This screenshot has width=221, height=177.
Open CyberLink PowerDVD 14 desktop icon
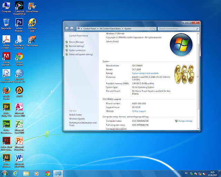point(19,8)
